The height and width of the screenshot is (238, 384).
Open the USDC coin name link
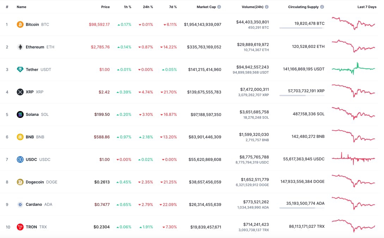pyautogui.click(x=32, y=159)
